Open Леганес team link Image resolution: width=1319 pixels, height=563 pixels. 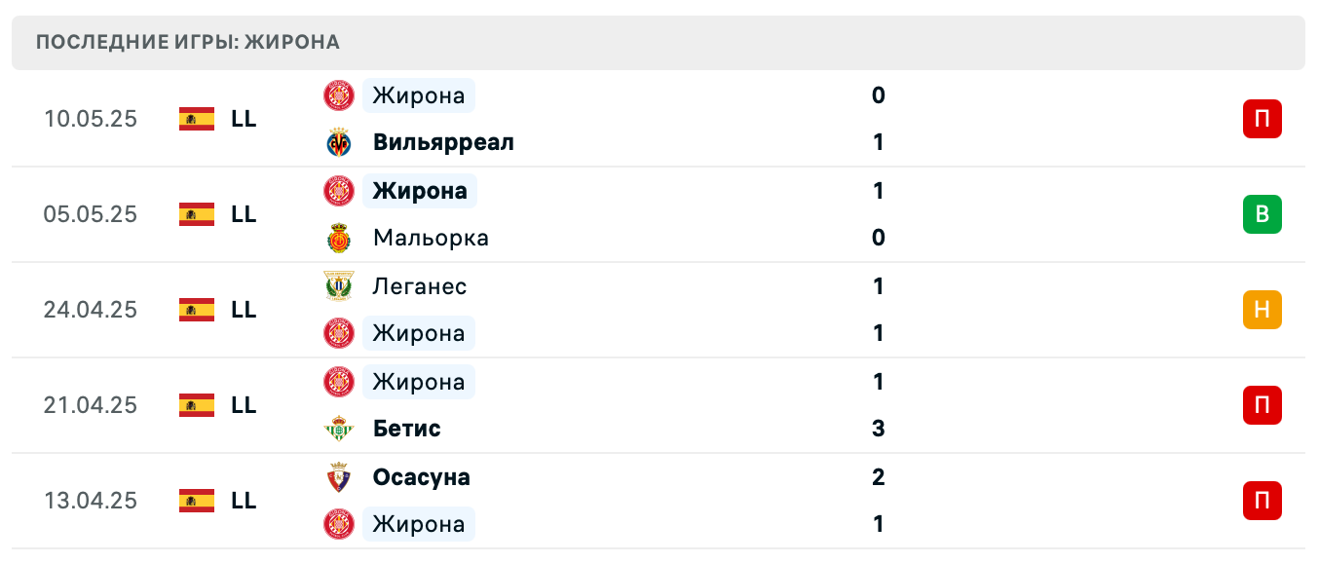click(x=420, y=286)
